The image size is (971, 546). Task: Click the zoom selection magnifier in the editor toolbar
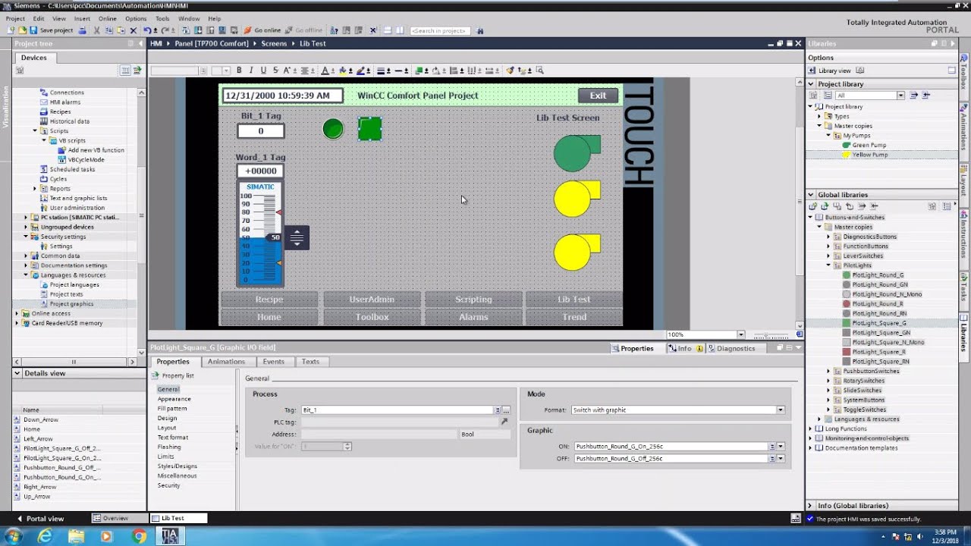click(x=539, y=71)
